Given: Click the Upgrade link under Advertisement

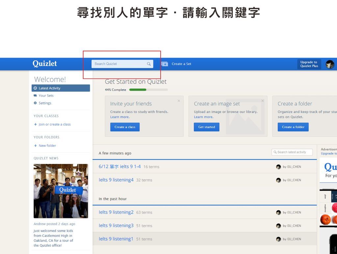Looking at the screenshot, I should (329, 153).
